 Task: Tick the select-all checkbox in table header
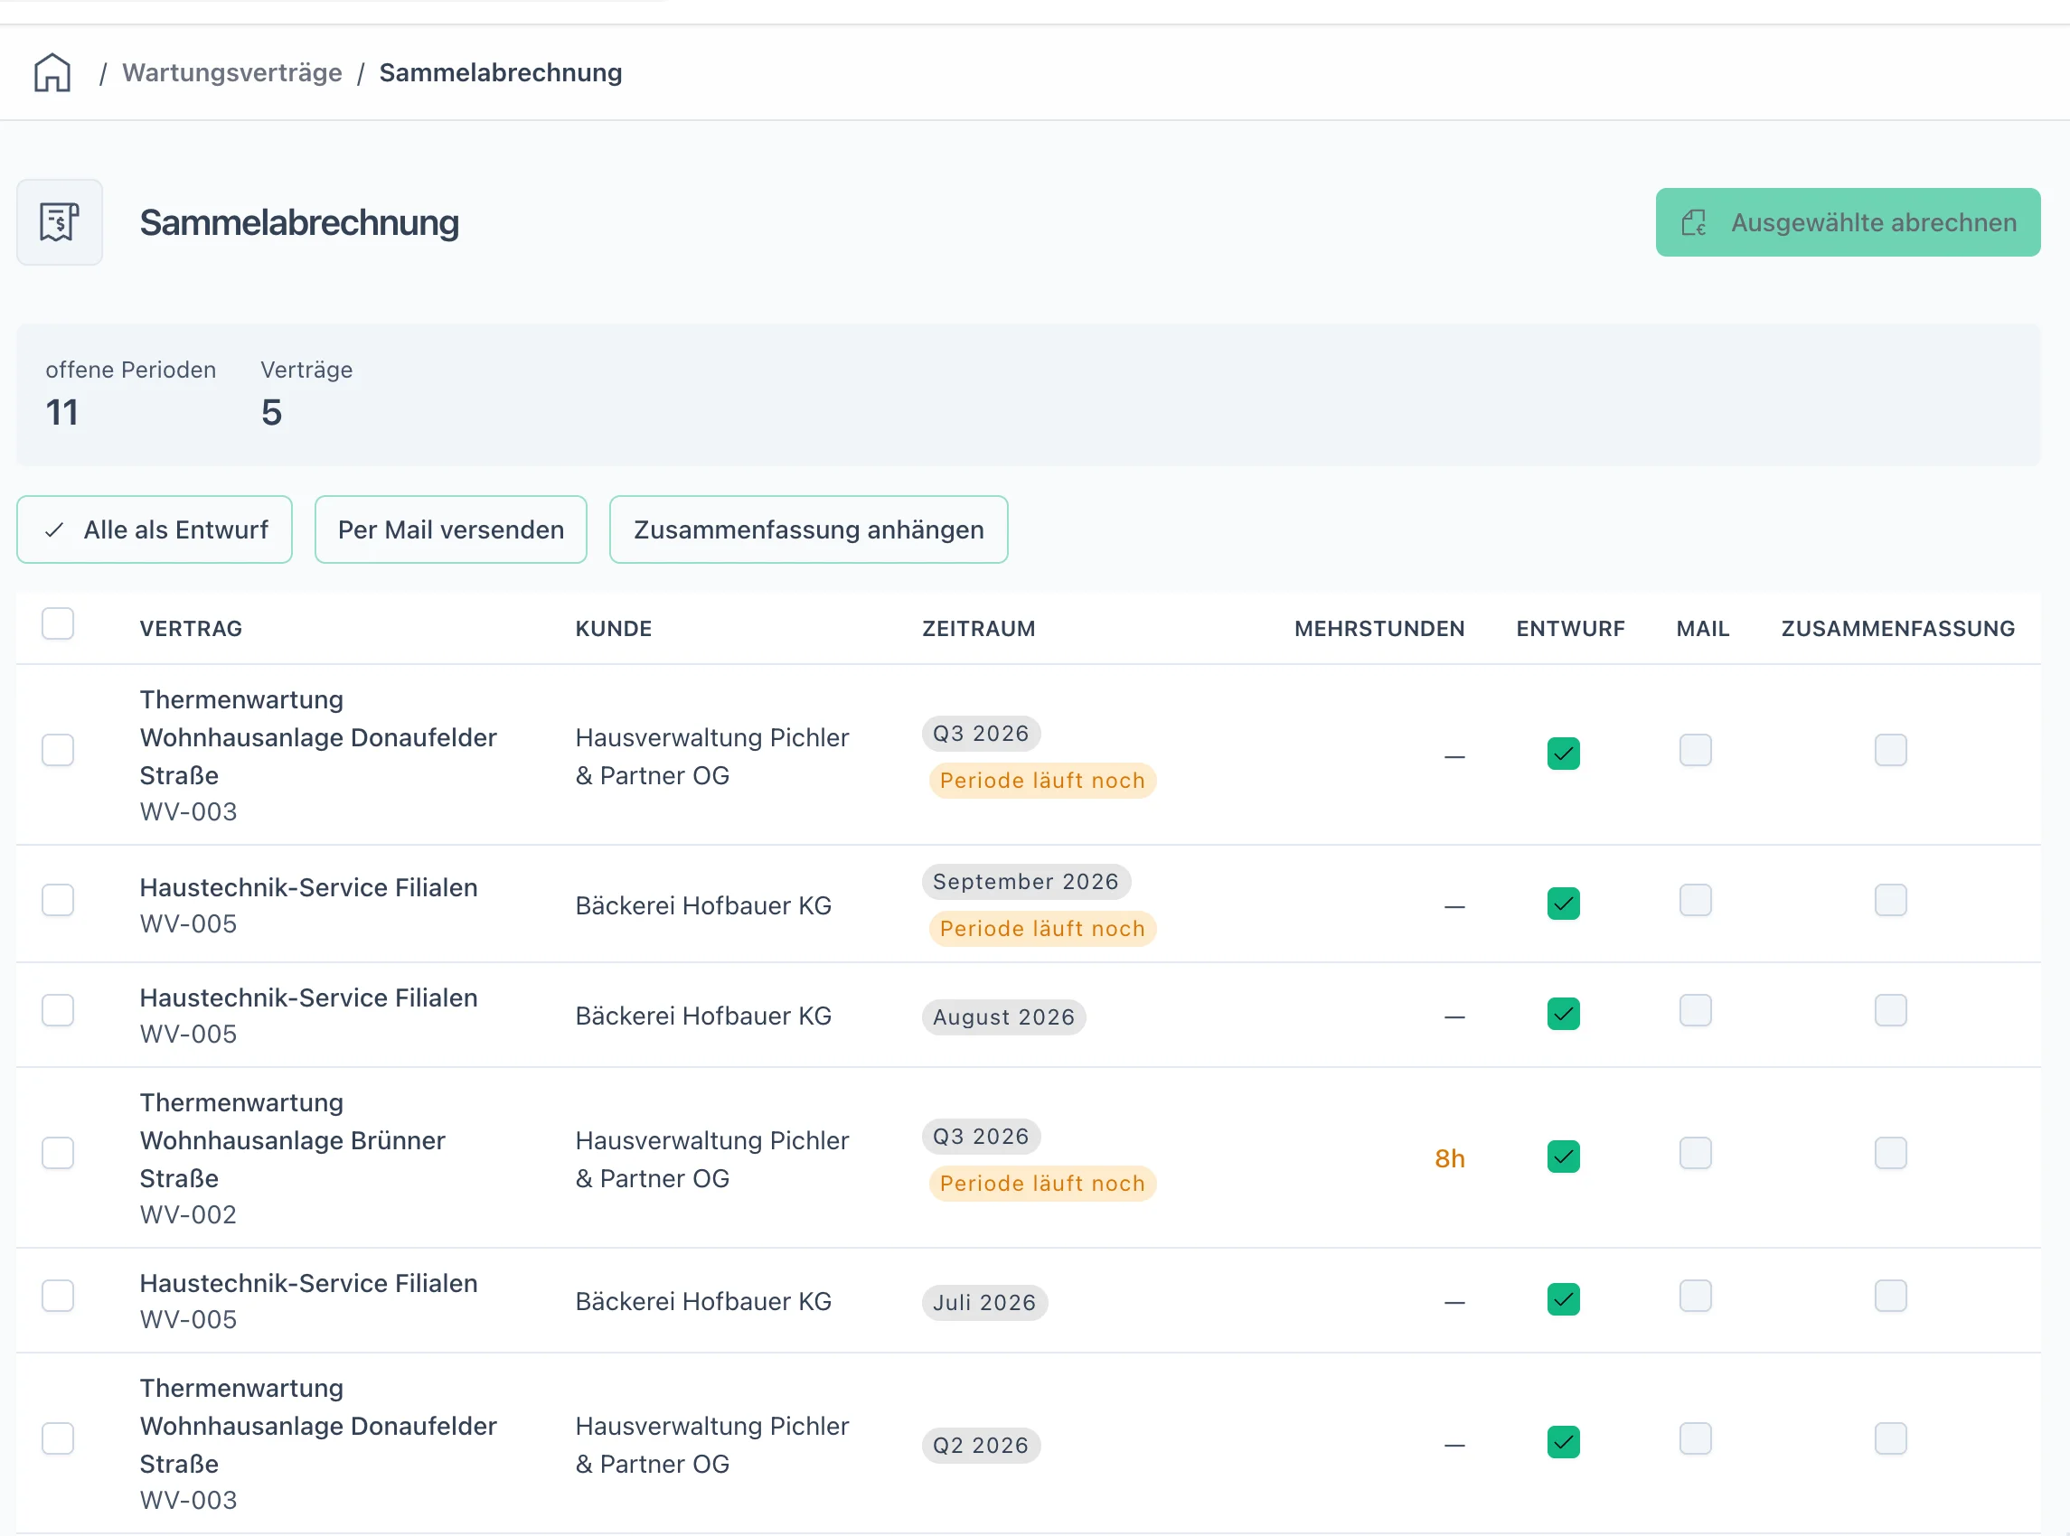[58, 623]
